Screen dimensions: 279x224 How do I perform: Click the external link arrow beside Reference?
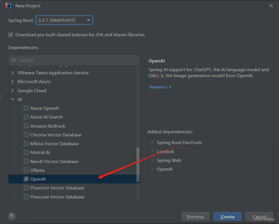point(170,87)
